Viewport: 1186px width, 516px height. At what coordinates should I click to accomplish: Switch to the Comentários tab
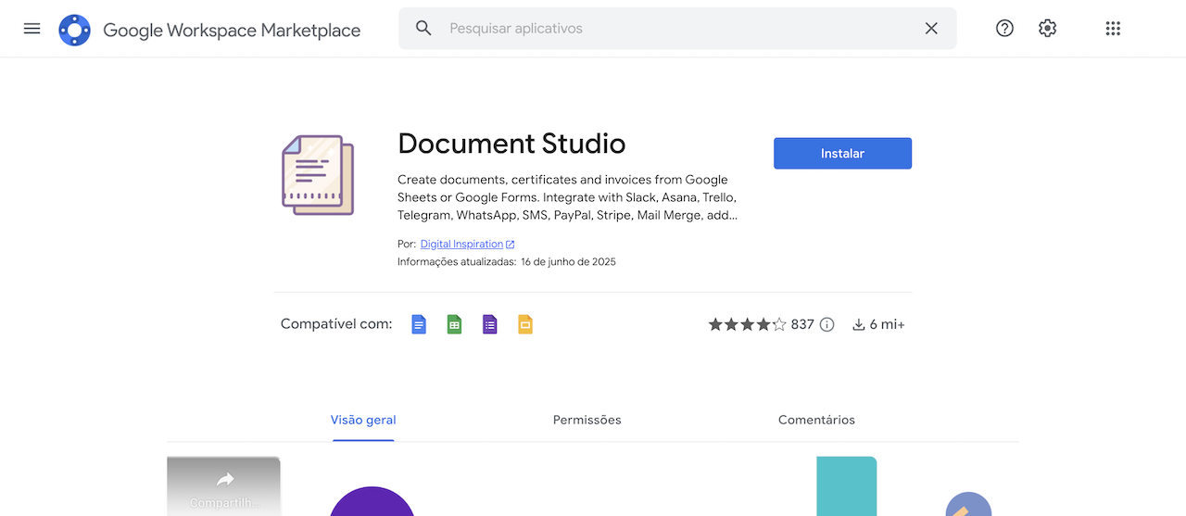pyautogui.click(x=816, y=420)
